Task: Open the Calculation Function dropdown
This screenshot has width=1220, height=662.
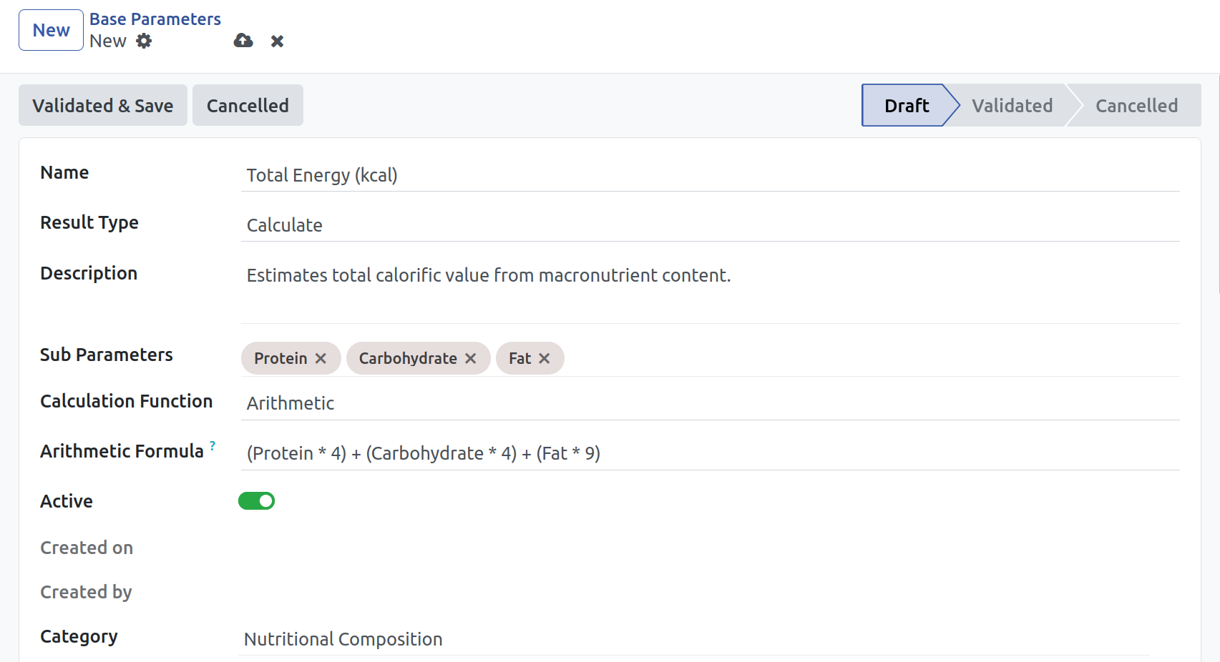Action: 710,403
